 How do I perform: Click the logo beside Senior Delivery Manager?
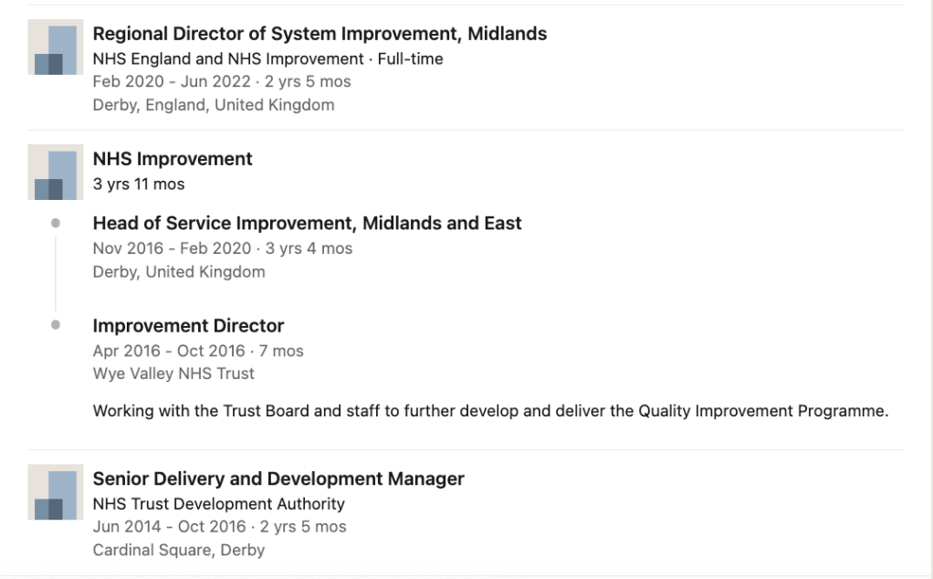point(56,492)
